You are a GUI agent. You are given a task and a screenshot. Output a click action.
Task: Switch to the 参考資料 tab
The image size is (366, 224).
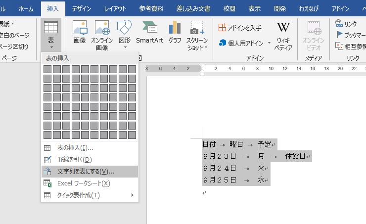pos(151,8)
